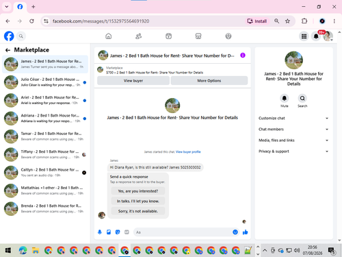Open the sticker picker icon

118,232
